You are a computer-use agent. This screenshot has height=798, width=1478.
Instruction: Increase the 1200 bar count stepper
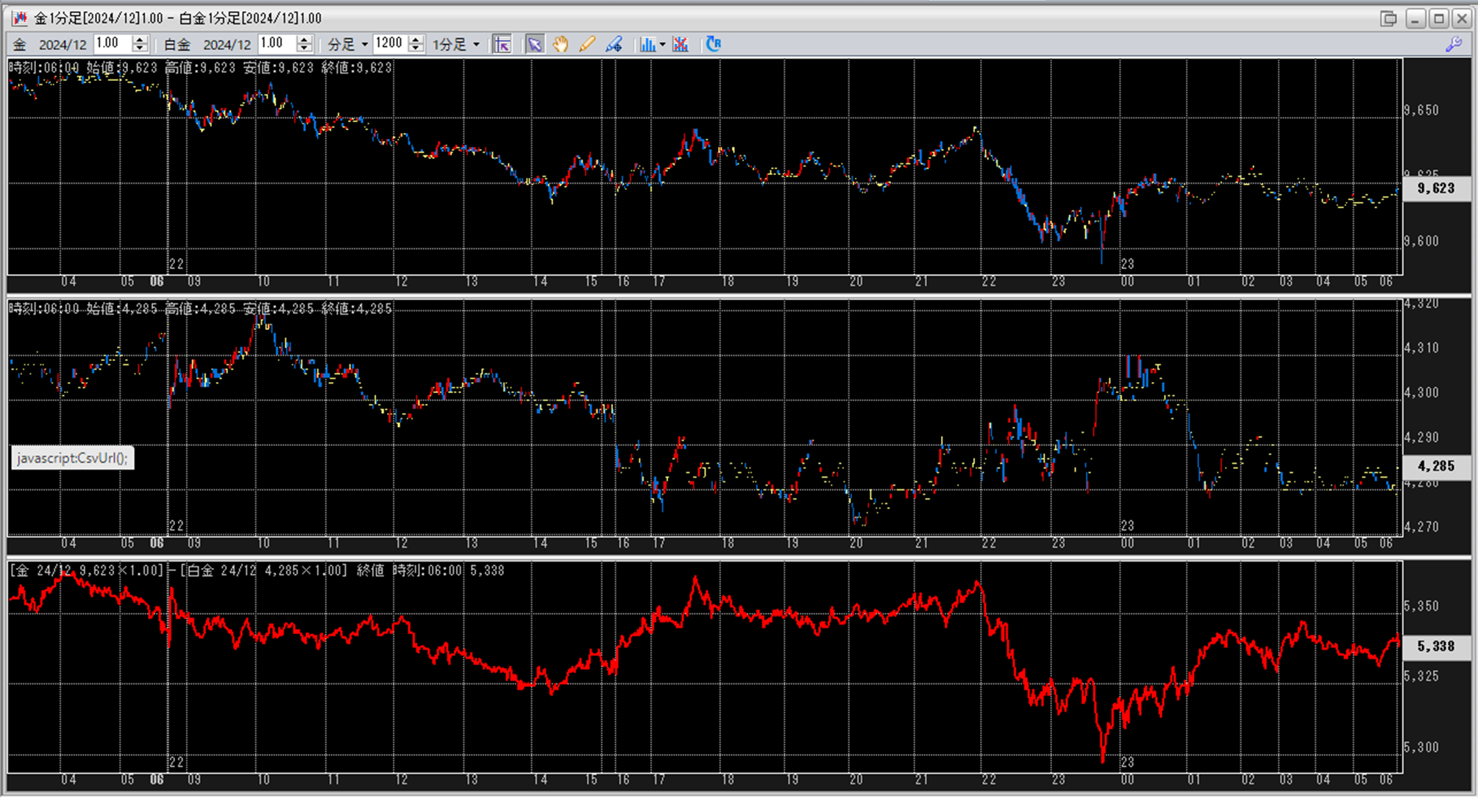(x=416, y=40)
